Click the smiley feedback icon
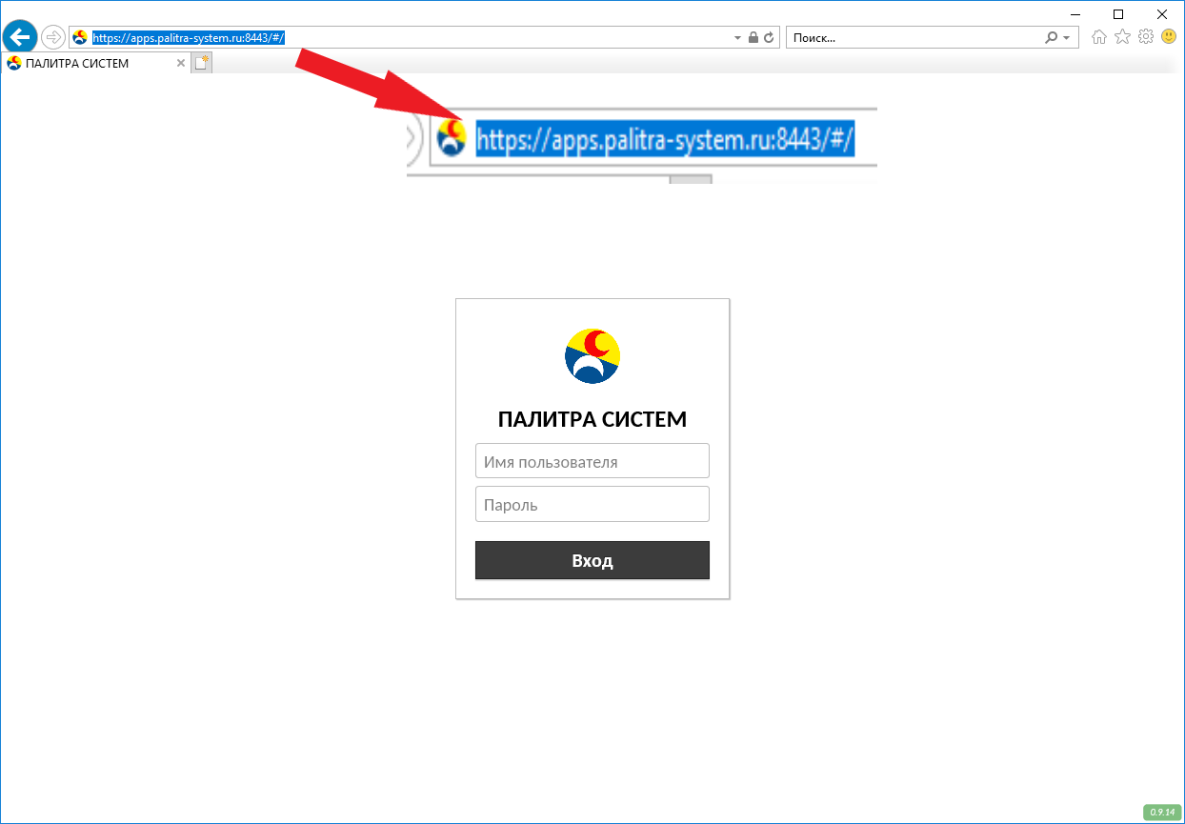The image size is (1185, 824). click(1168, 37)
